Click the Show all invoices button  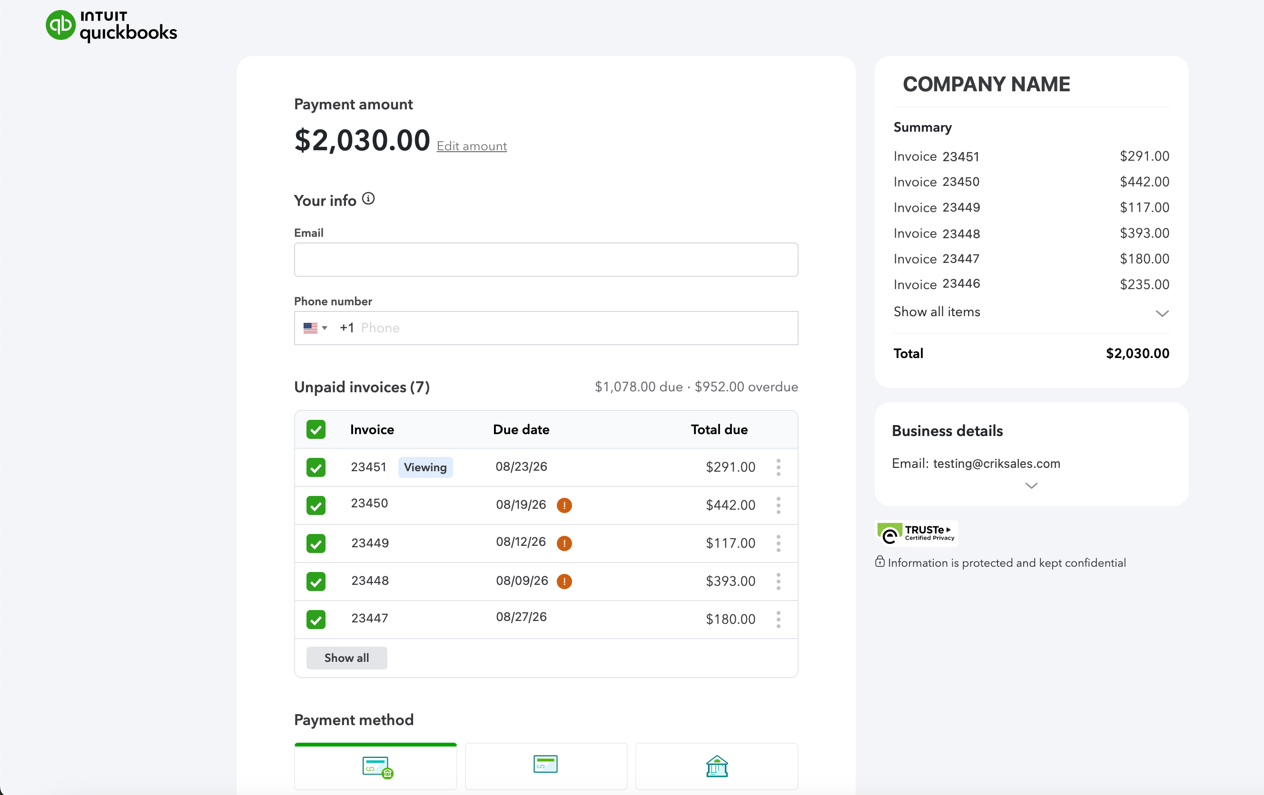tap(346, 658)
